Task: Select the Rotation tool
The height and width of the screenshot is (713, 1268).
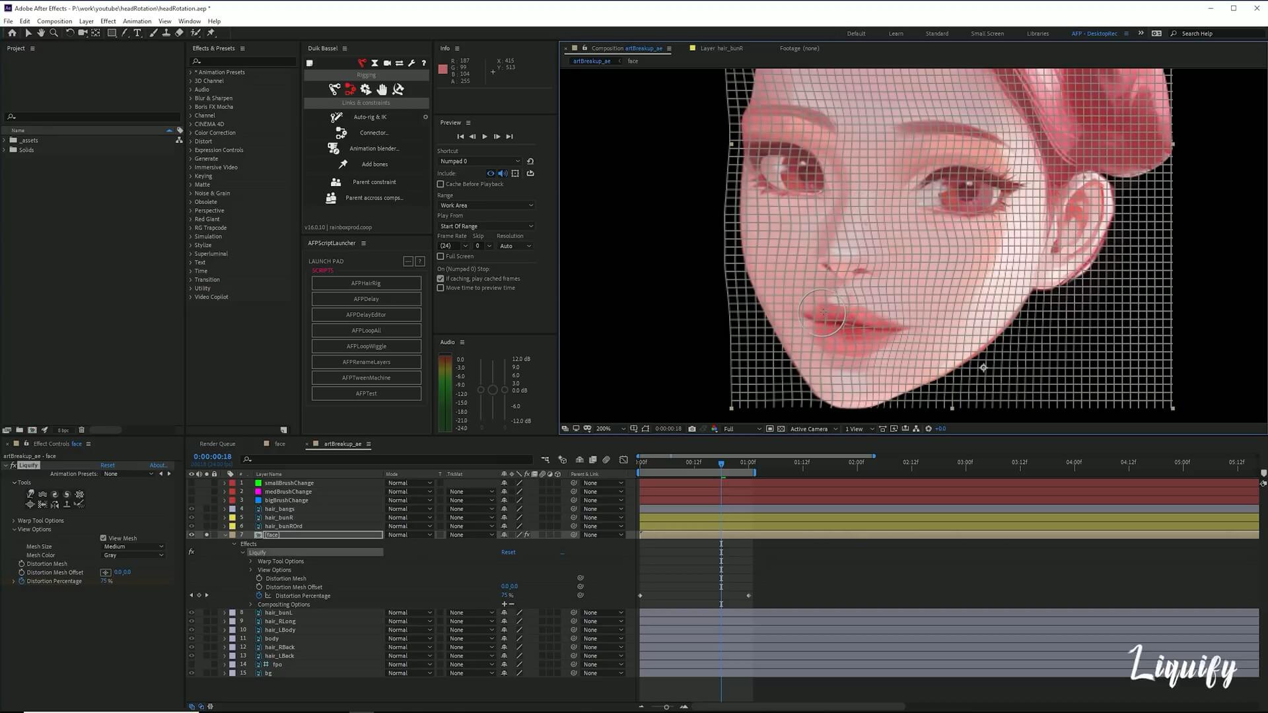Action: coord(70,33)
